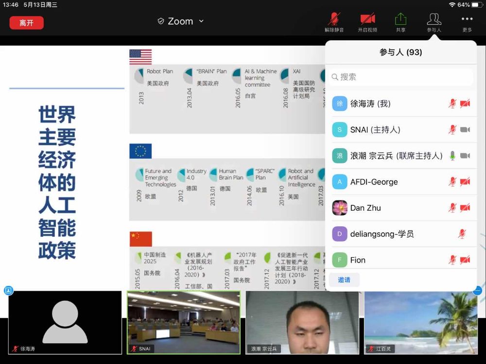Click green microphone icon of 浪潮 宗云兵

pos(452,156)
